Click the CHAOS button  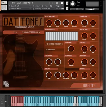50,44
